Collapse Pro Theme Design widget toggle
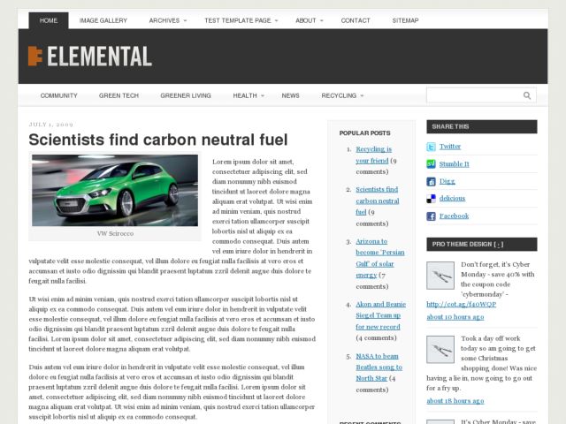Screen dimensions: 566x424 [499, 245]
